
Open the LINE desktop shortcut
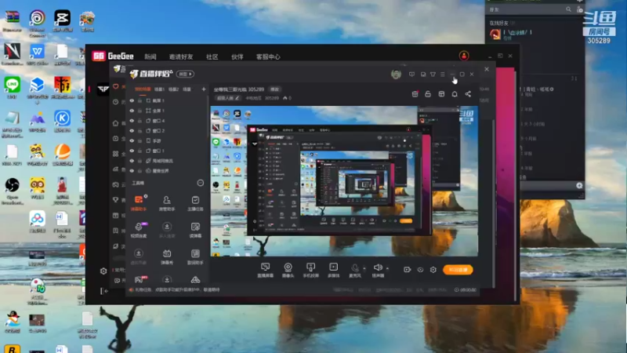(x=13, y=88)
